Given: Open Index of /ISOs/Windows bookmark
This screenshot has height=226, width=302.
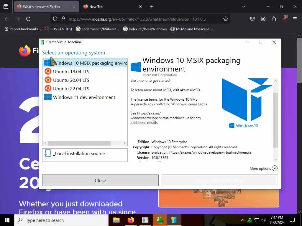Looking at the screenshot, I should click(x=145, y=29).
